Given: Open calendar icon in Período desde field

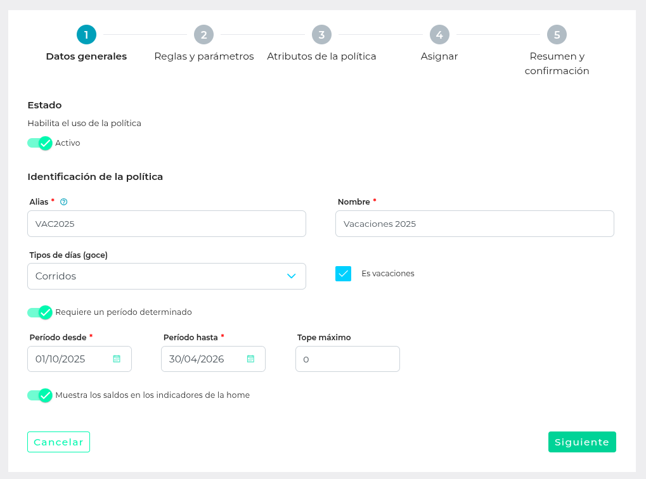Looking at the screenshot, I should point(117,359).
